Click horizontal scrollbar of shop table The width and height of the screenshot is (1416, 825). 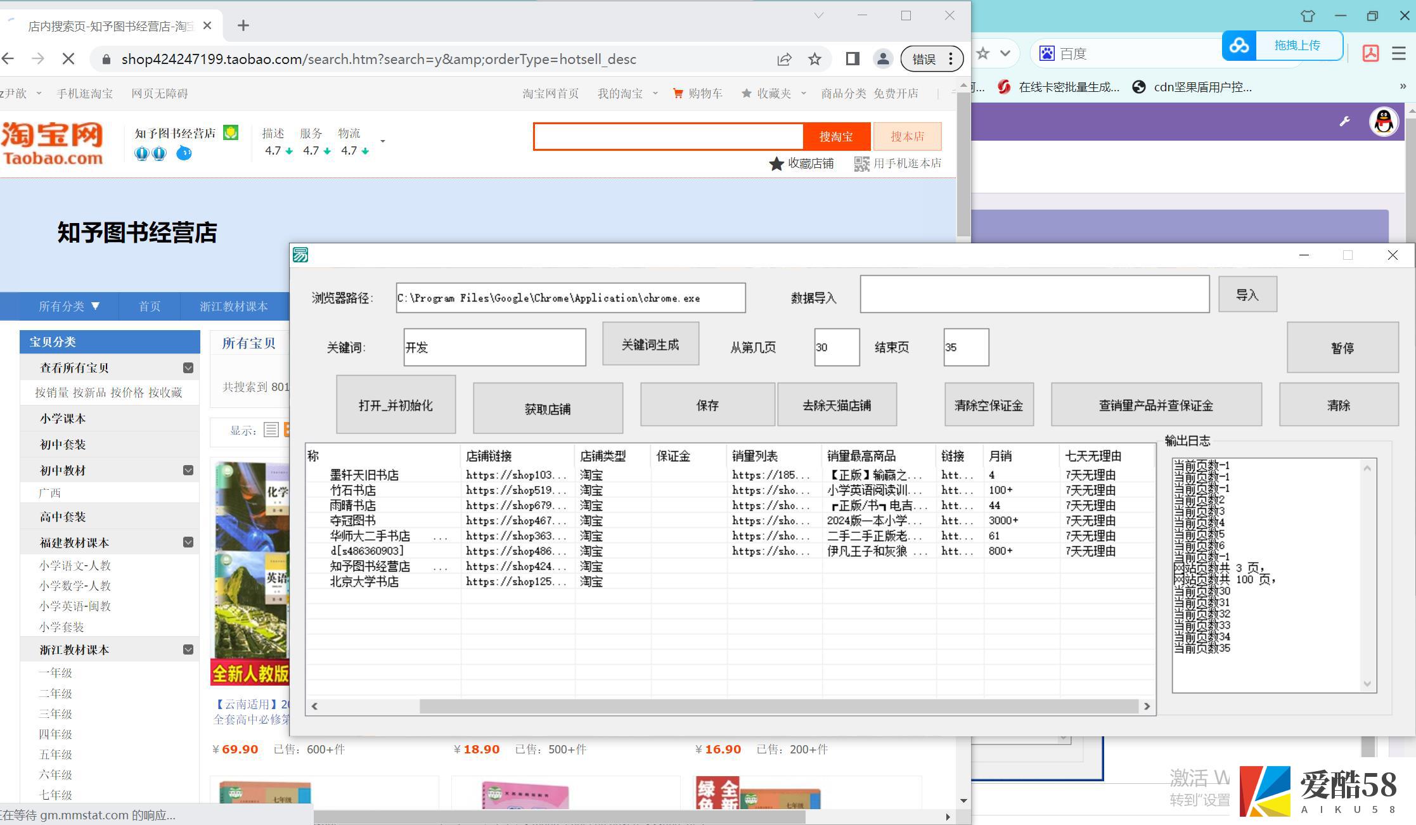coord(779,706)
